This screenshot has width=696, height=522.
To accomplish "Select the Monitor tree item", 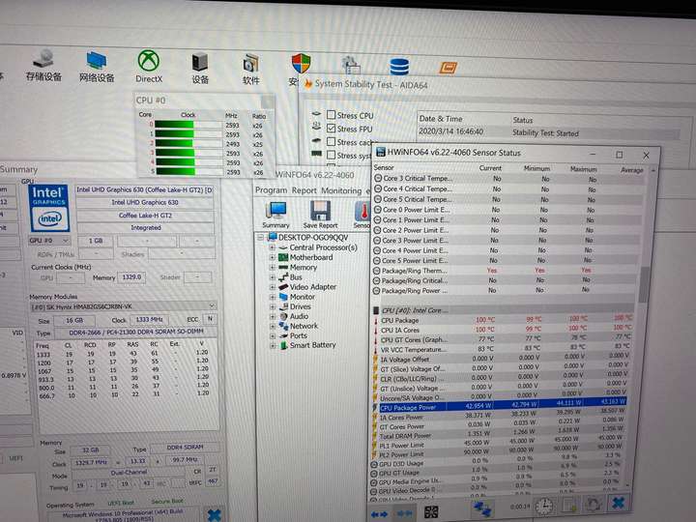I will coord(303,297).
